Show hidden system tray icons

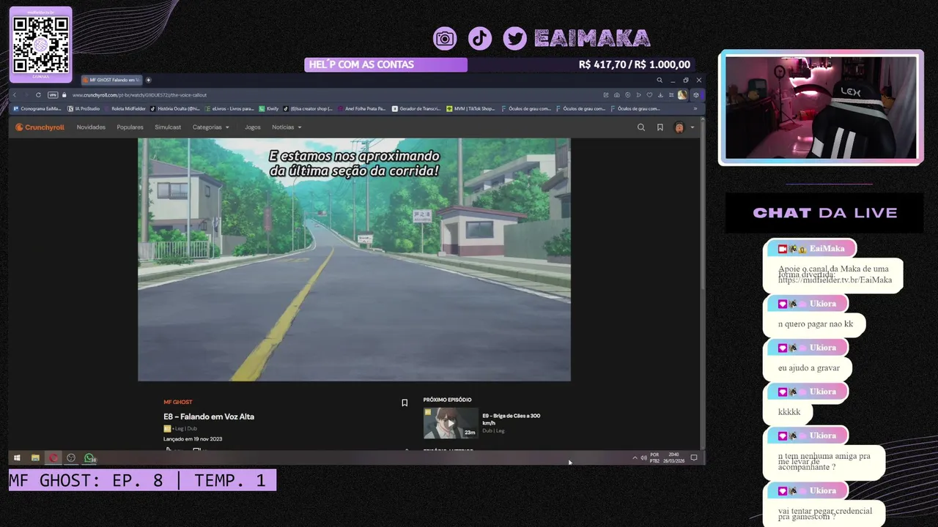point(635,458)
